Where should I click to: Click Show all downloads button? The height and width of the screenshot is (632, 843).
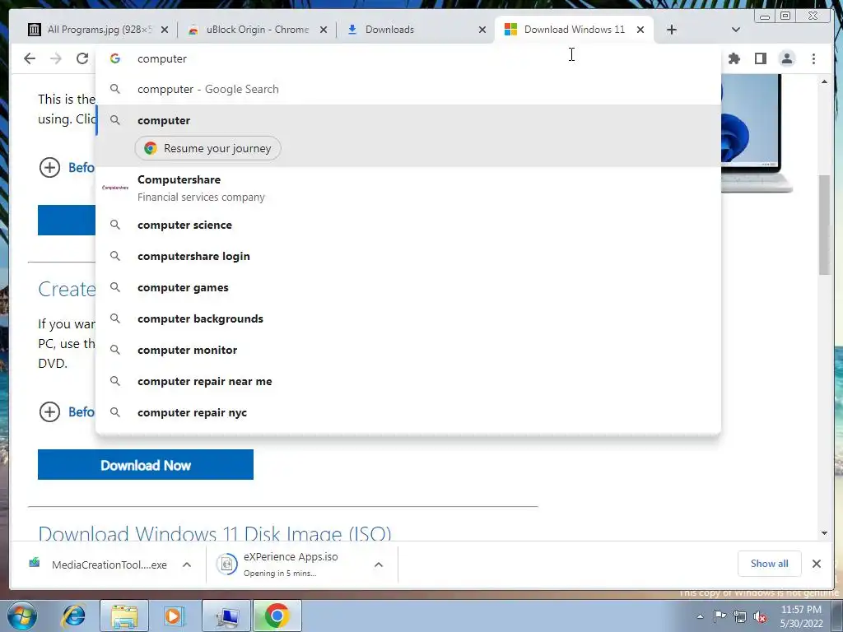click(770, 564)
